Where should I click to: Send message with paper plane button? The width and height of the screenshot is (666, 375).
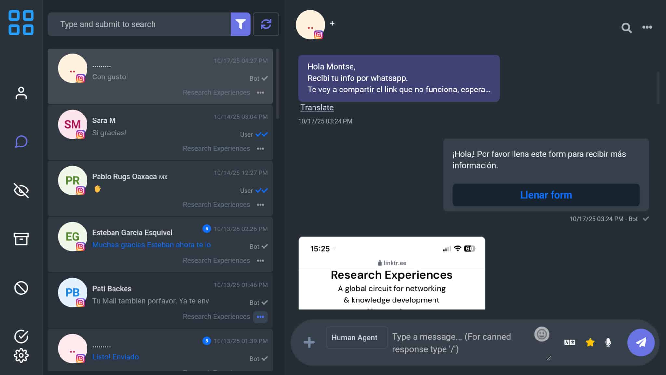point(640,342)
